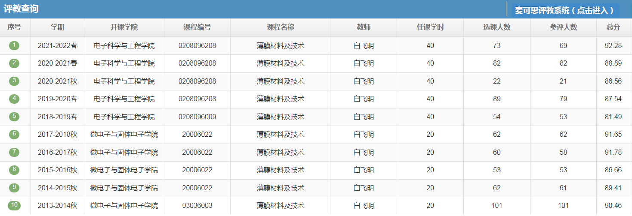Click the 评教查询 page title
The image size is (632, 216).
[21, 9]
